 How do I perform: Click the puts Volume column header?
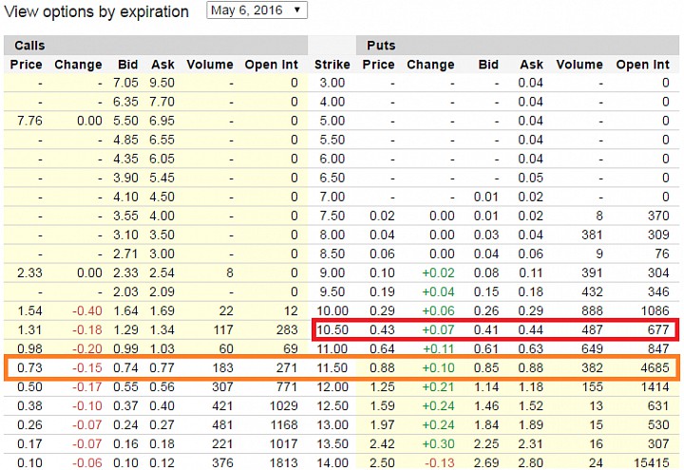579,65
